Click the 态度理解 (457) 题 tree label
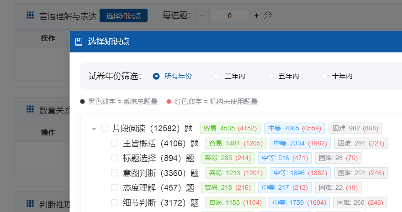402x212 pixels. click(x=159, y=188)
